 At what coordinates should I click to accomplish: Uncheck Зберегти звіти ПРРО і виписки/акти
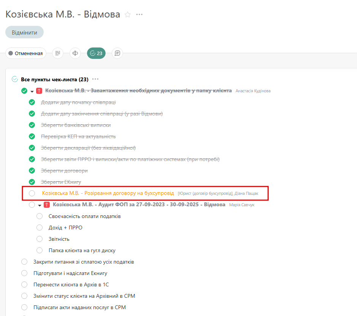(32, 159)
